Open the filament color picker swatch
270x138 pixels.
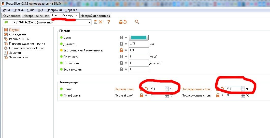click(139, 38)
